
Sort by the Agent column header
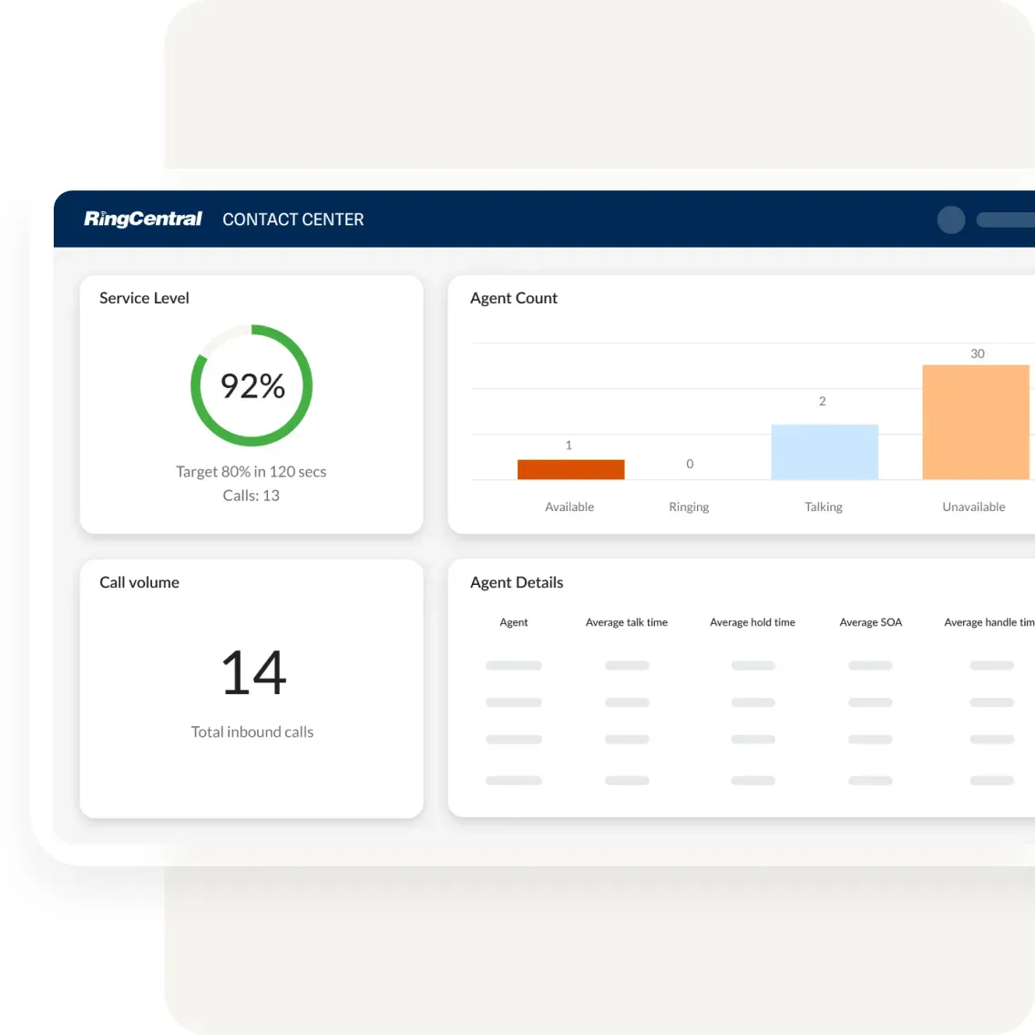(x=514, y=621)
